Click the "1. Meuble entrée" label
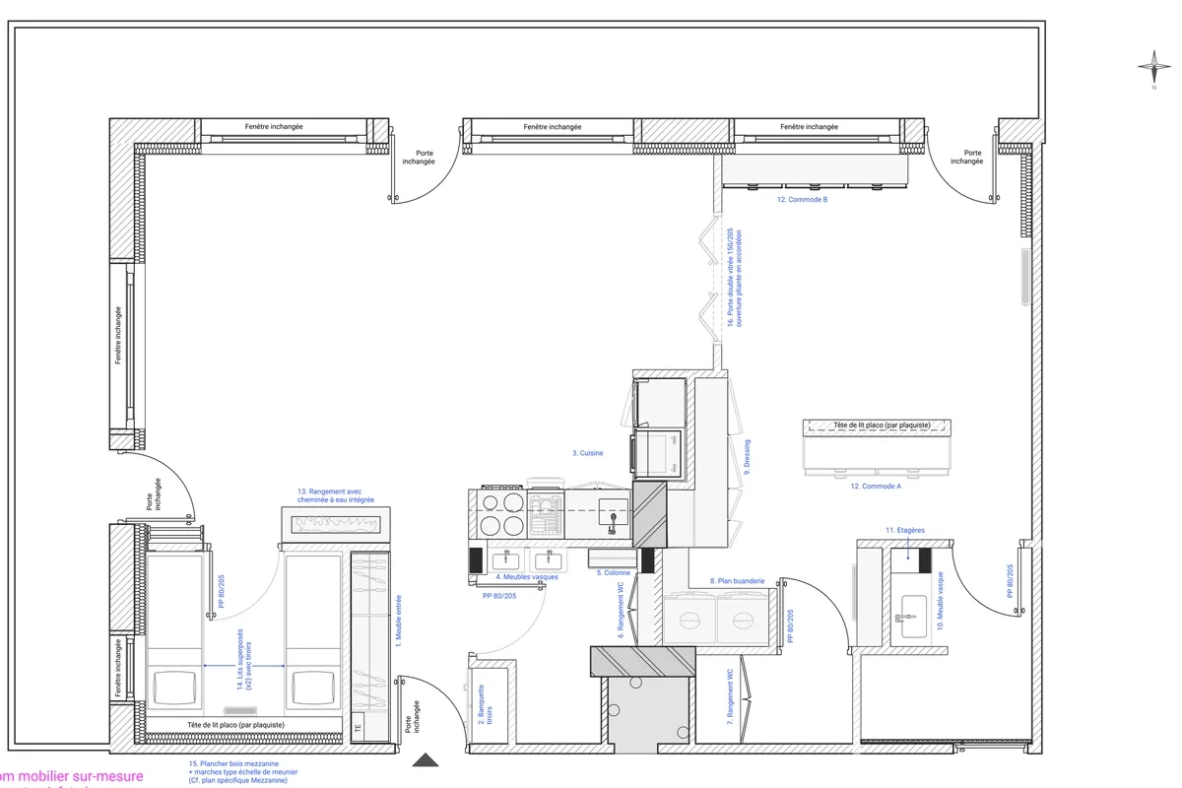The height and width of the screenshot is (788, 1182). pos(399,621)
